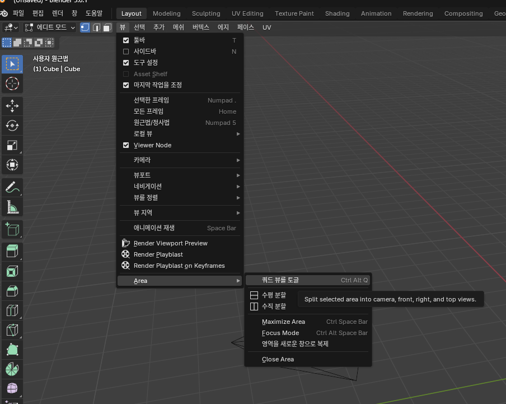
Task: Switch to the UV Editing tab
Action: click(x=247, y=13)
